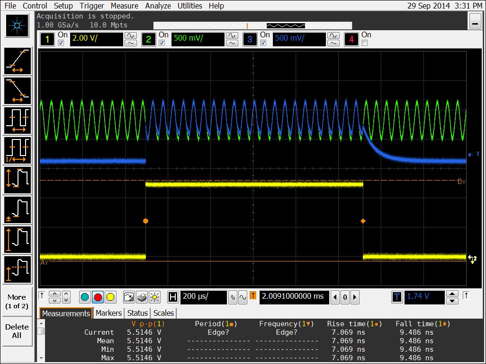Image resolution: width=486 pixels, height=364 pixels.
Task: Click the Channel 3 number button
Action: point(250,40)
